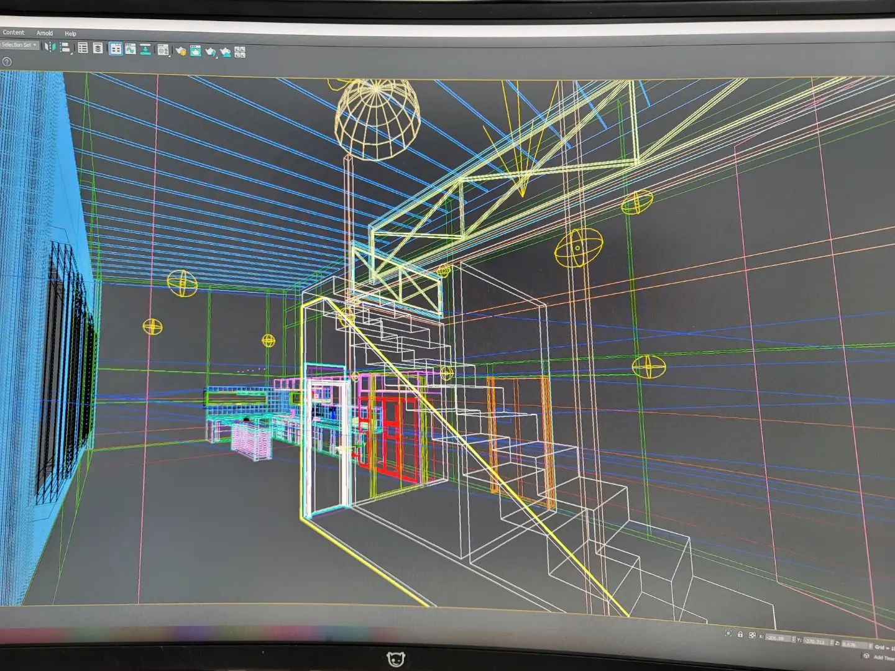Image resolution: width=895 pixels, height=671 pixels.
Task: Click the Z coordinate field
Action: 854,645
